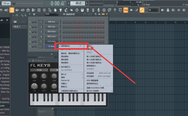Click the save floppy disk toolbar icon
The height and width of the screenshot is (116, 188).
pyautogui.click(x=82, y=10)
